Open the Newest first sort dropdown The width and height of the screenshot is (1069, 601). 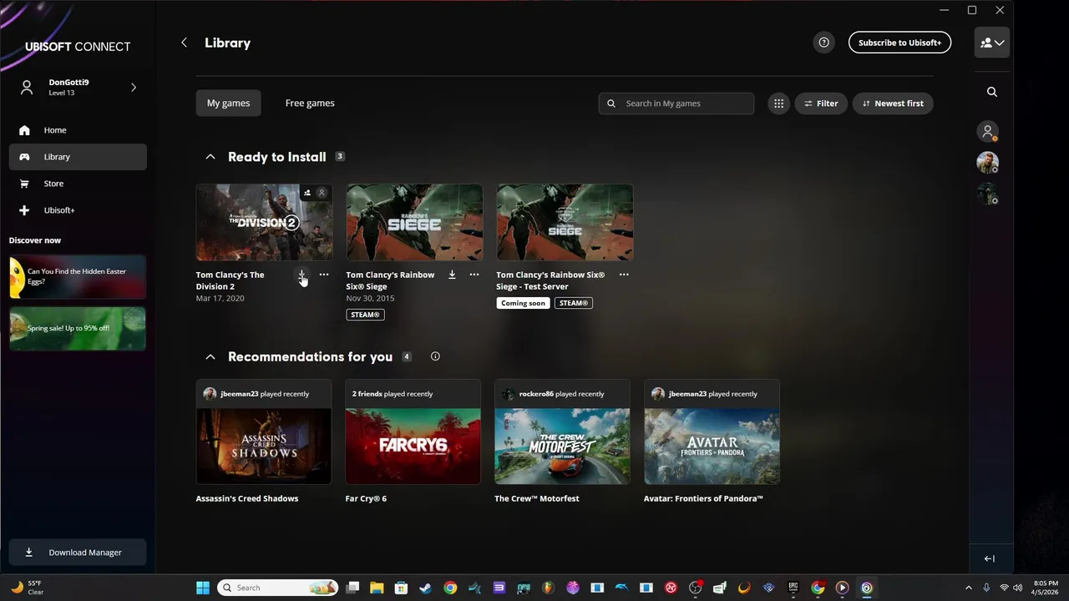pyautogui.click(x=893, y=104)
